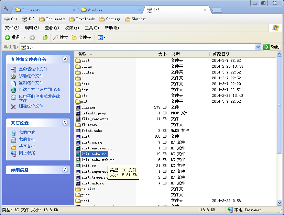Image resolution: width=284 pixels, height=215 pixels.
Task: Click 移动这个文件 link
Action: pyautogui.click(x=31, y=76)
